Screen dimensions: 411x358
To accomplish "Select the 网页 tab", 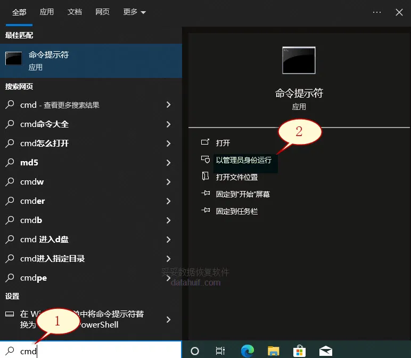I will [x=102, y=12].
